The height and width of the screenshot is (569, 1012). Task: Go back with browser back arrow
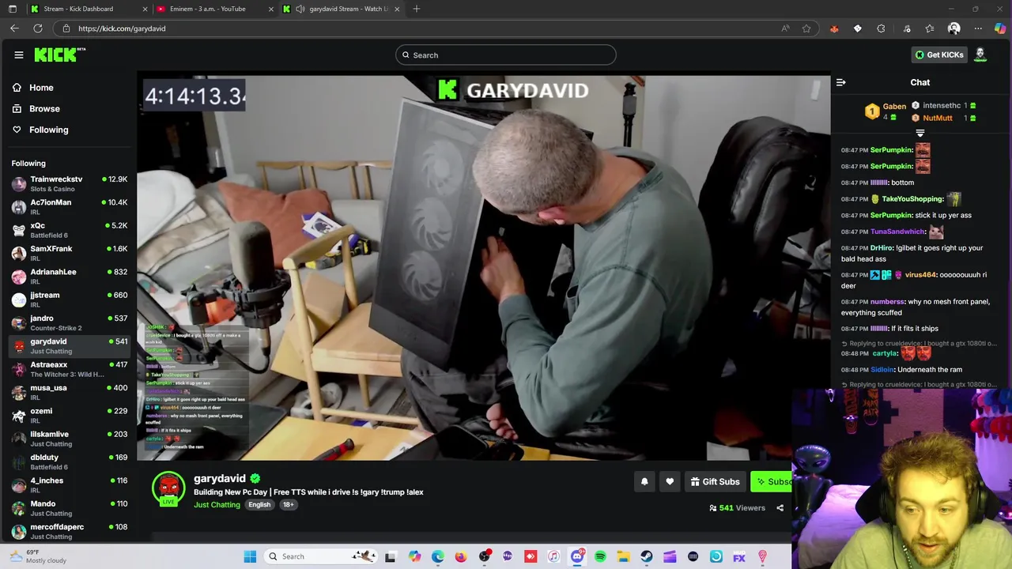[x=14, y=28]
